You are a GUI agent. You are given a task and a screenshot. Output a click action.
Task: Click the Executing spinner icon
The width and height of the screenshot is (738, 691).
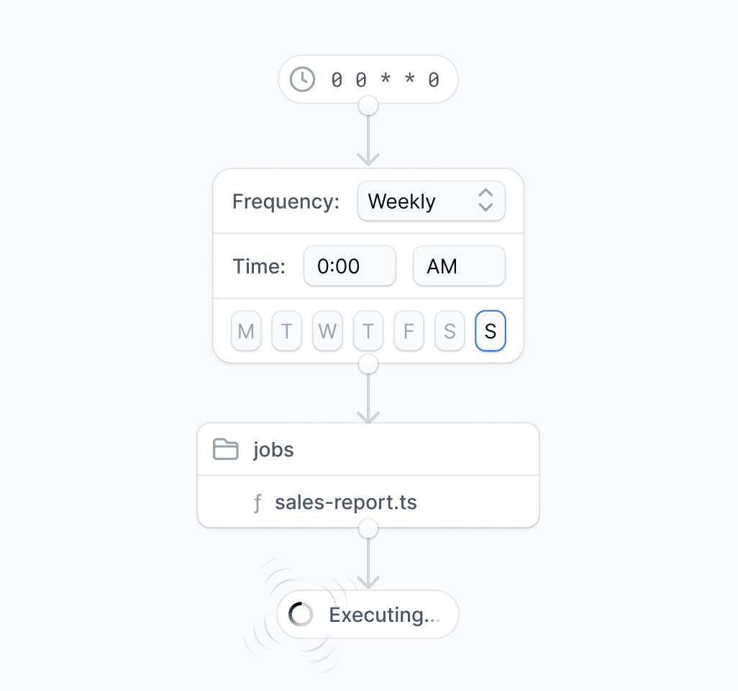[x=301, y=614]
